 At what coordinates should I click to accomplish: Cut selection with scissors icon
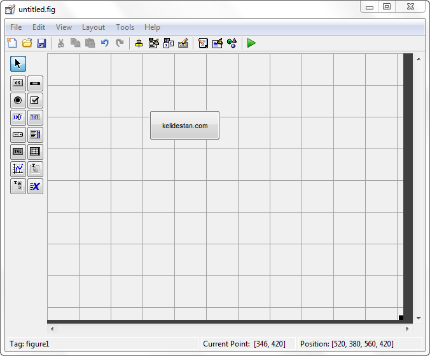coord(60,43)
